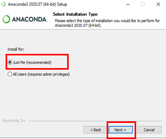The image size is (166, 139).
Task: Select the Just Me radio button
Action: (10, 62)
